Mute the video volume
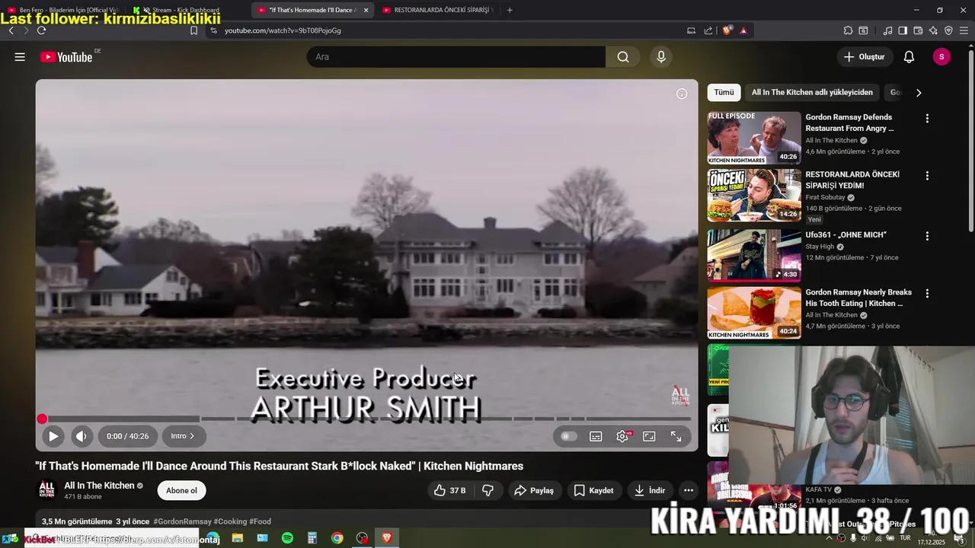This screenshot has width=975, height=548. [x=82, y=436]
